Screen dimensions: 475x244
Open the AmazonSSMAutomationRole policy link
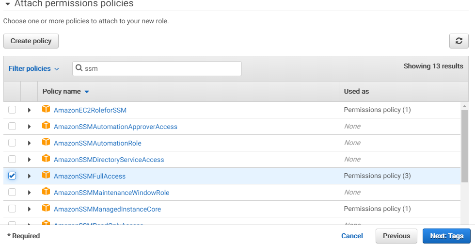pos(97,143)
